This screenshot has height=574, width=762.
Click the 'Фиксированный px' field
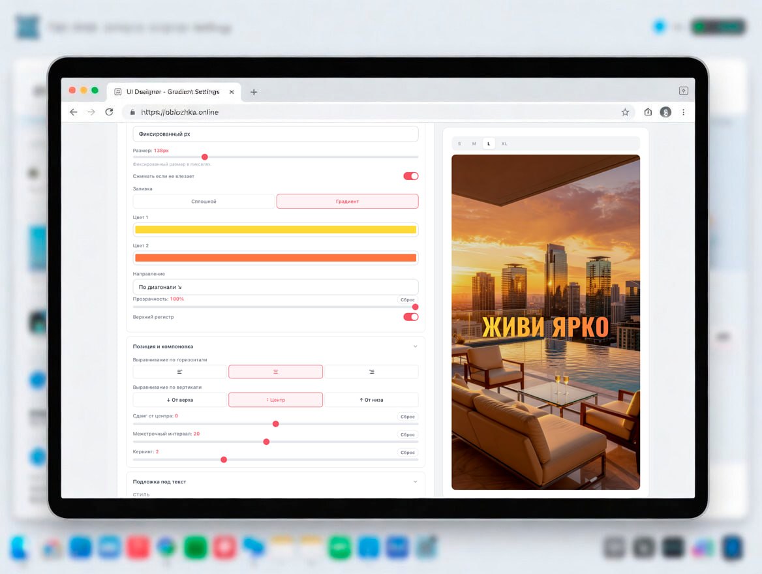[x=275, y=134]
